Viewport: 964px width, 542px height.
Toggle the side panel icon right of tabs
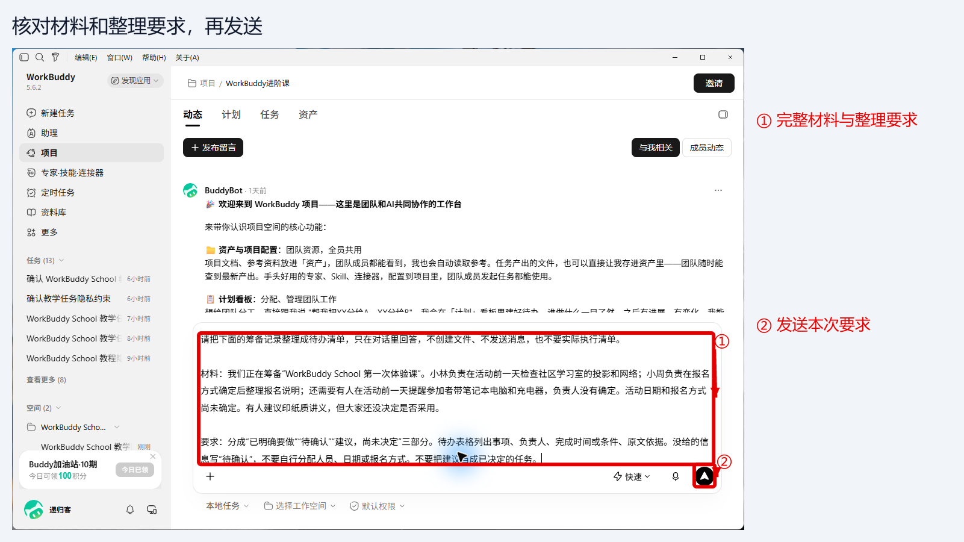(x=723, y=114)
